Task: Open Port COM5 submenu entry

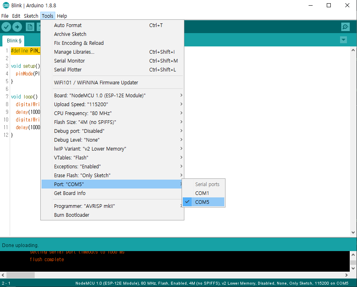Action: (112, 184)
